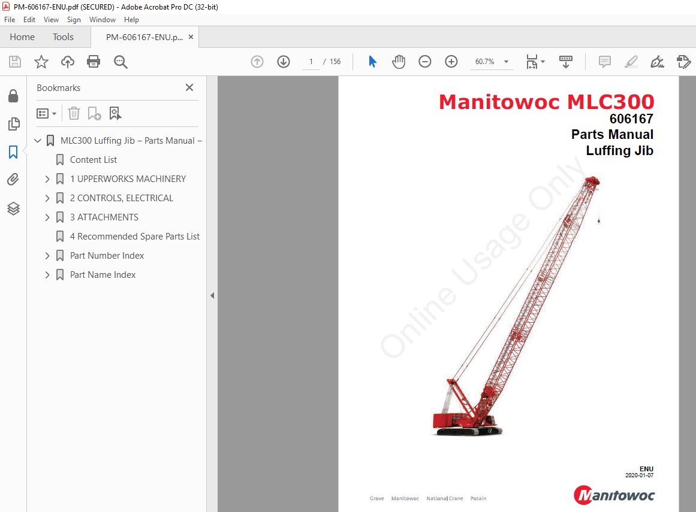Select MLC300 Luffing Jib Parts Manual bookmark
This screenshot has height=512, width=696.
131,141
